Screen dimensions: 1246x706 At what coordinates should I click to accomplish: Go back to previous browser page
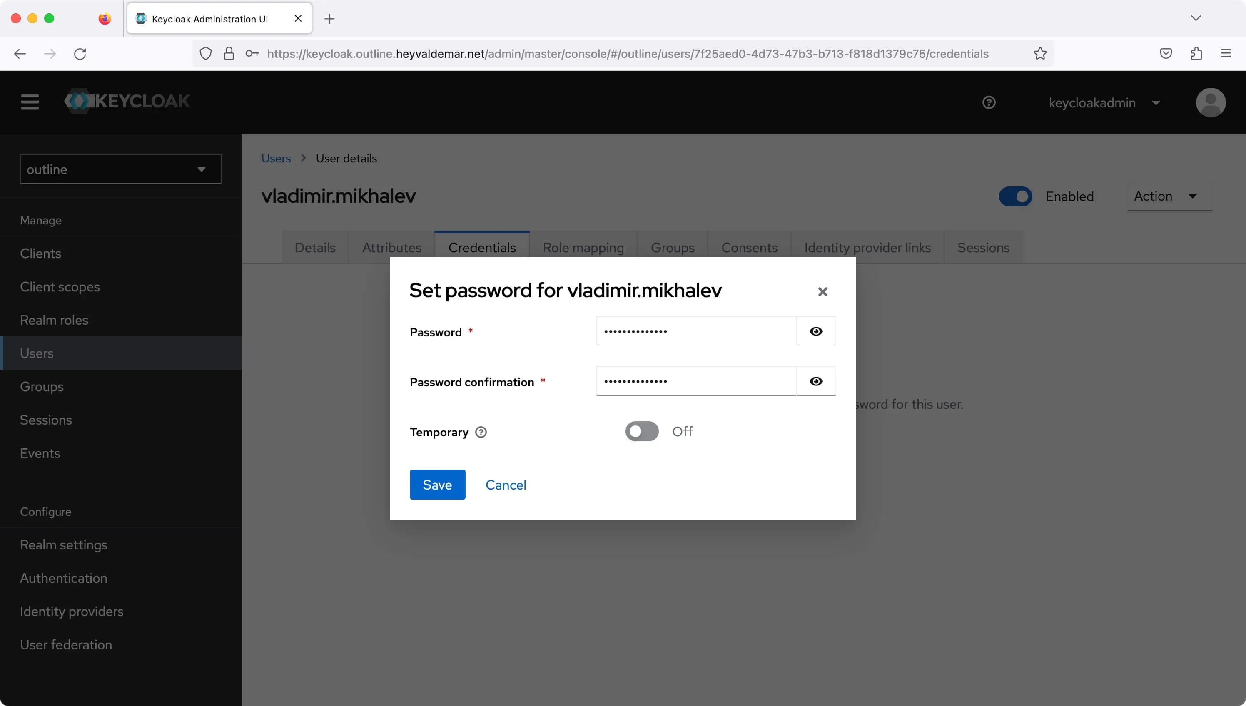coord(20,53)
